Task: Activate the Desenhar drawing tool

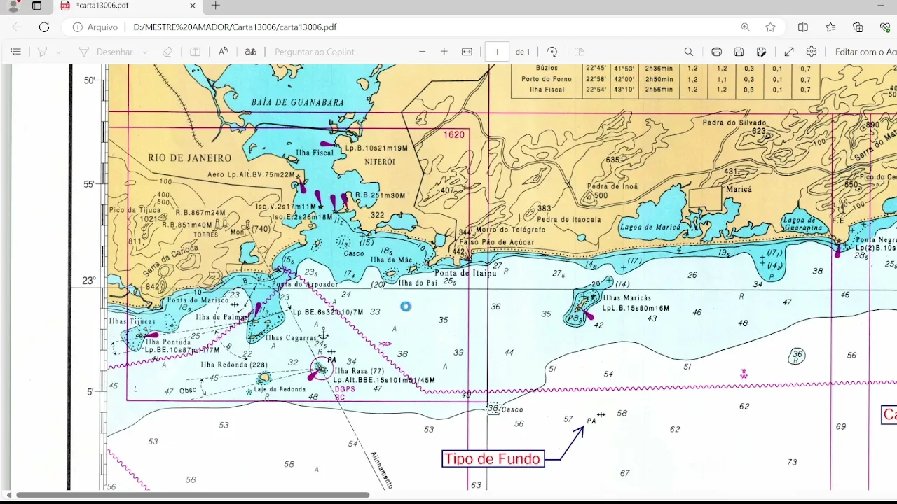Action: [105, 52]
